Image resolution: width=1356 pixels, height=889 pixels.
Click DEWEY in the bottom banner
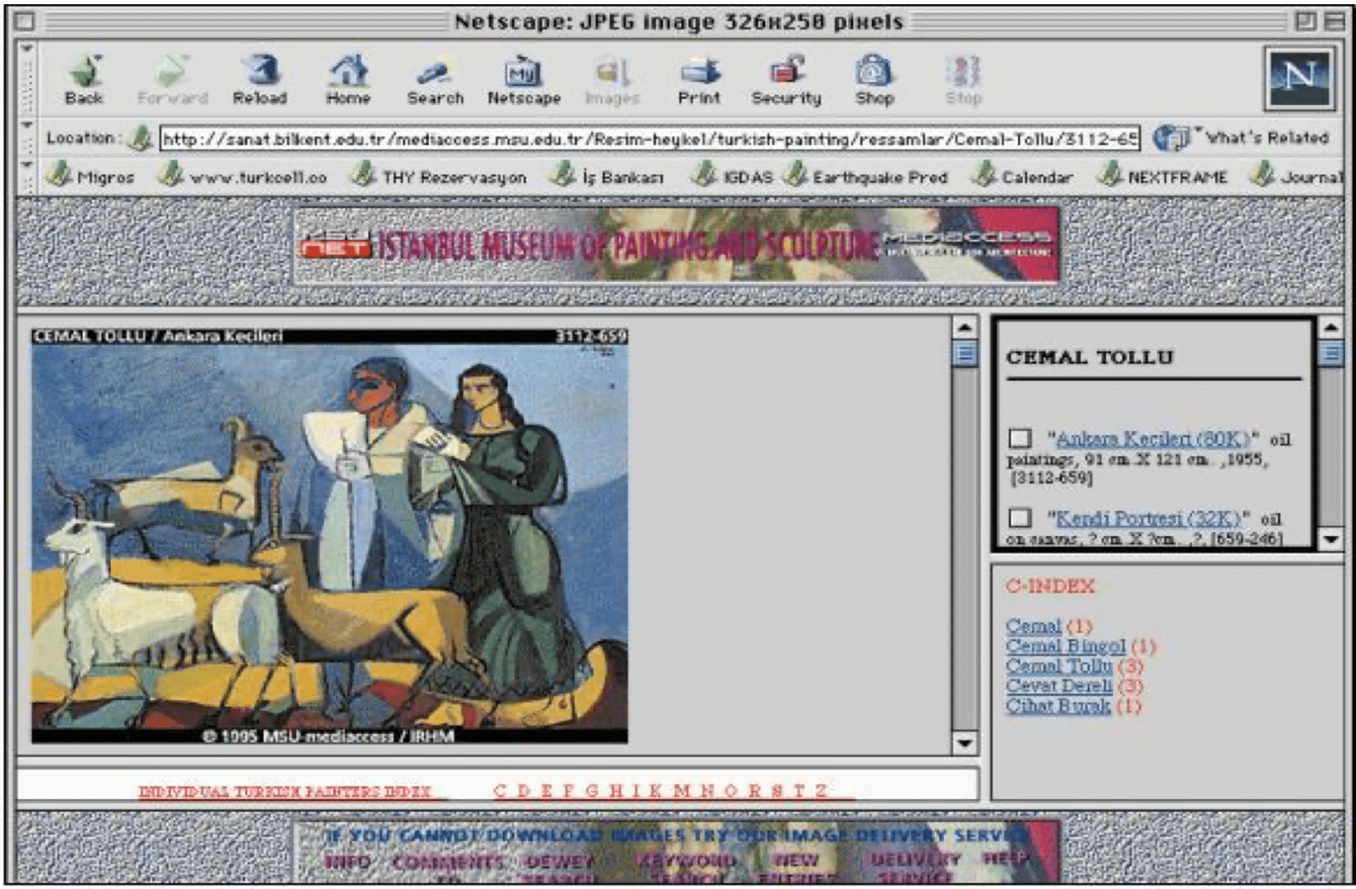(x=559, y=861)
